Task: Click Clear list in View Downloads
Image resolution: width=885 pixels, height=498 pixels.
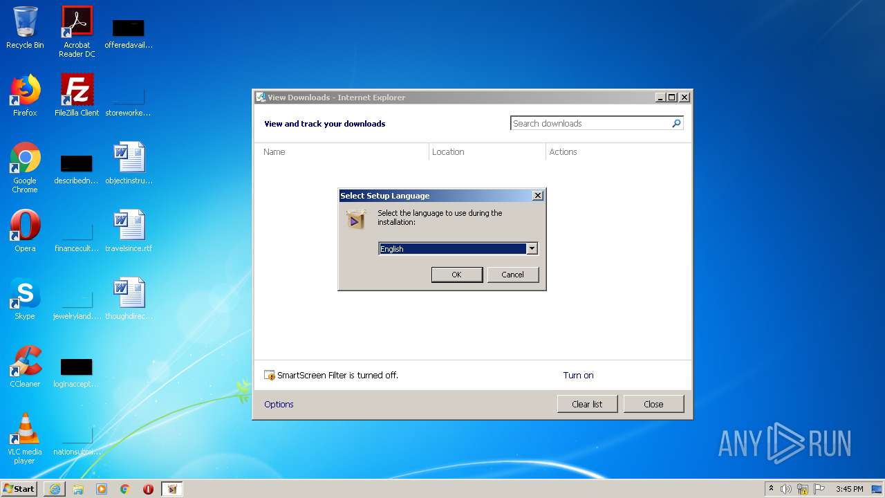Action: (x=587, y=405)
